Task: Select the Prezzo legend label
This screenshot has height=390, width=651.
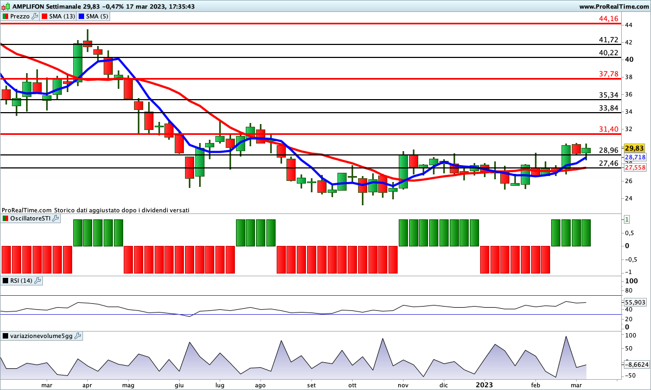Action: (x=20, y=16)
